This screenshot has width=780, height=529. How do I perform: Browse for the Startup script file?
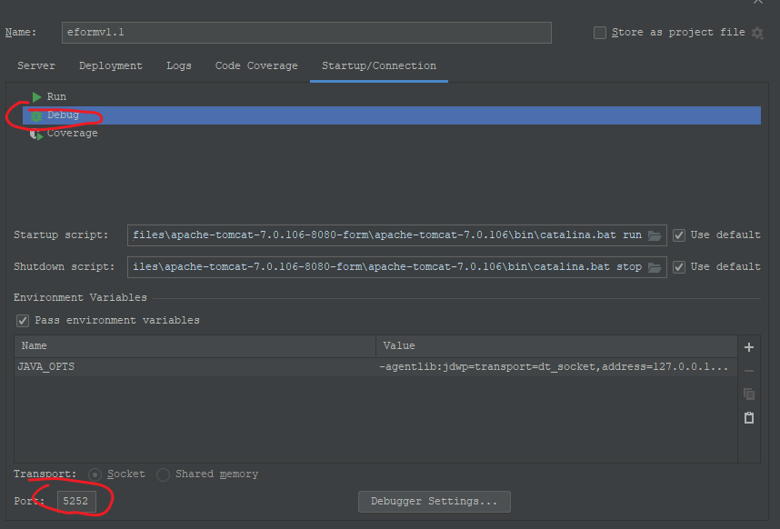click(x=655, y=235)
